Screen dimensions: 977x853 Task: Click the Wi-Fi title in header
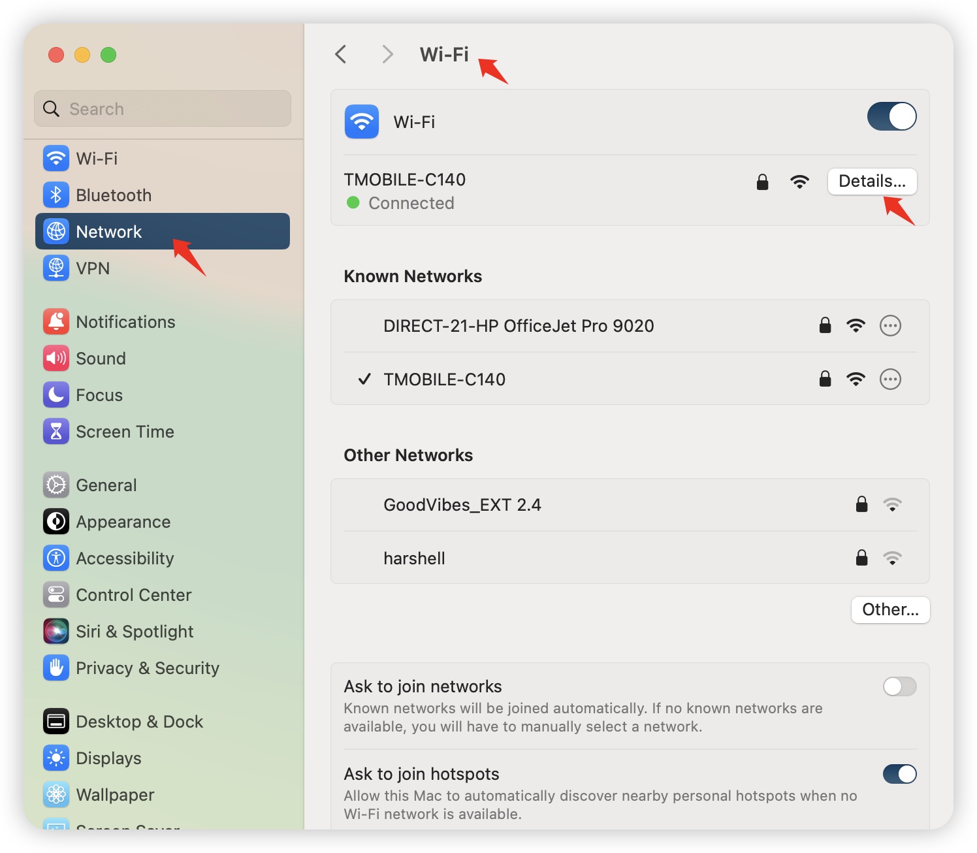pos(444,54)
